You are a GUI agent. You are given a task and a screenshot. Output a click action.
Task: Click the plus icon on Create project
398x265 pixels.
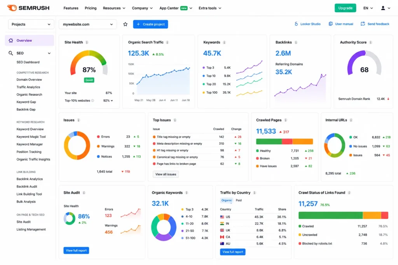(138, 24)
